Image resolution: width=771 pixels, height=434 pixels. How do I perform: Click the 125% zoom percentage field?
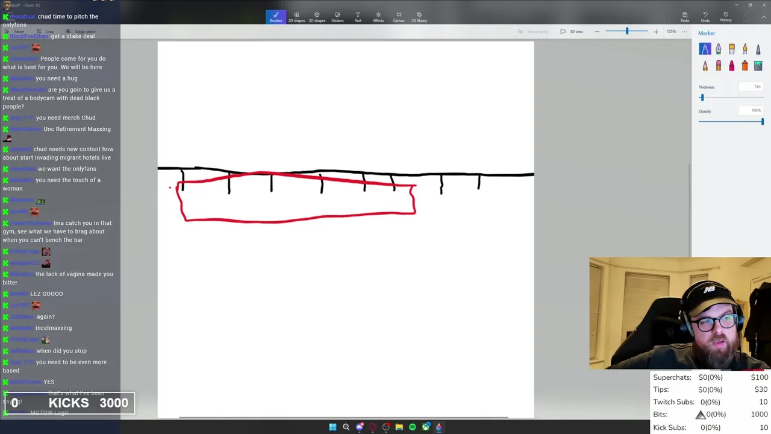pyautogui.click(x=671, y=31)
